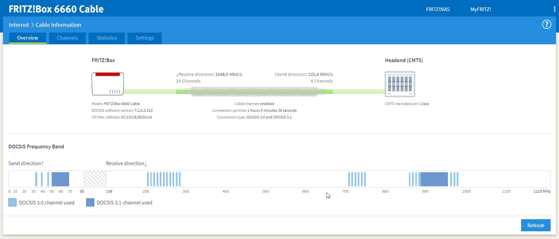
Task: Click the FRITZ!Box router device icon
Action: (107, 84)
